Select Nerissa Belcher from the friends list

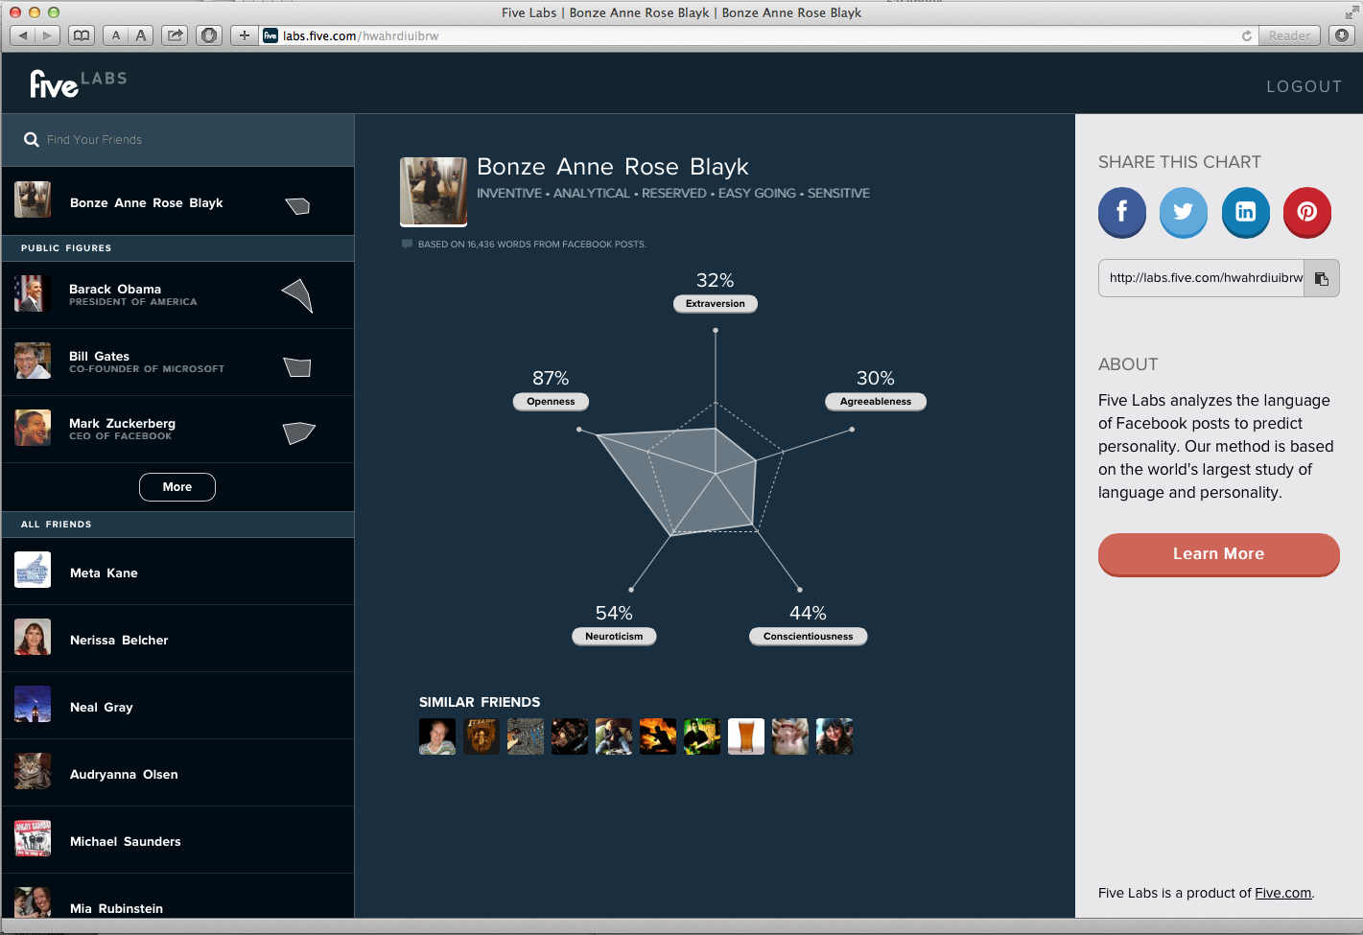coord(119,640)
